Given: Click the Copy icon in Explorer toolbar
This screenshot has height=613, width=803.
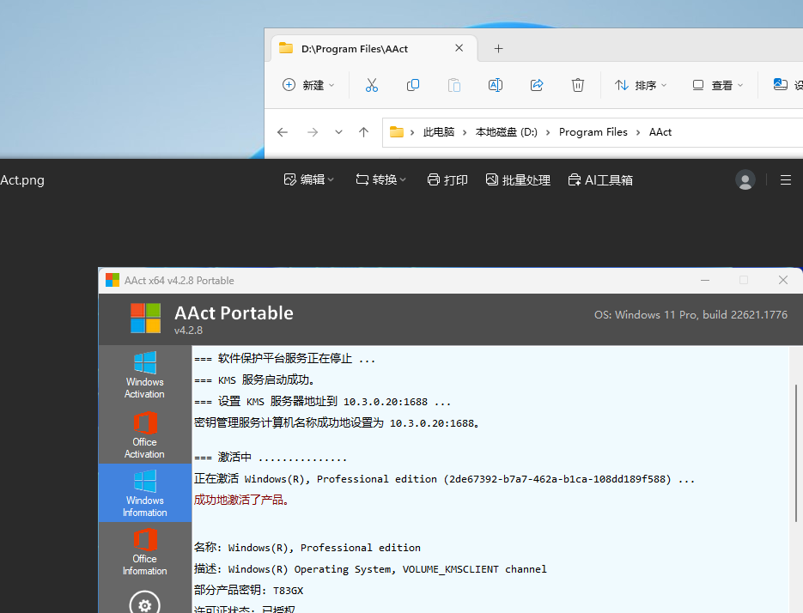Looking at the screenshot, I should click(413, 85).
